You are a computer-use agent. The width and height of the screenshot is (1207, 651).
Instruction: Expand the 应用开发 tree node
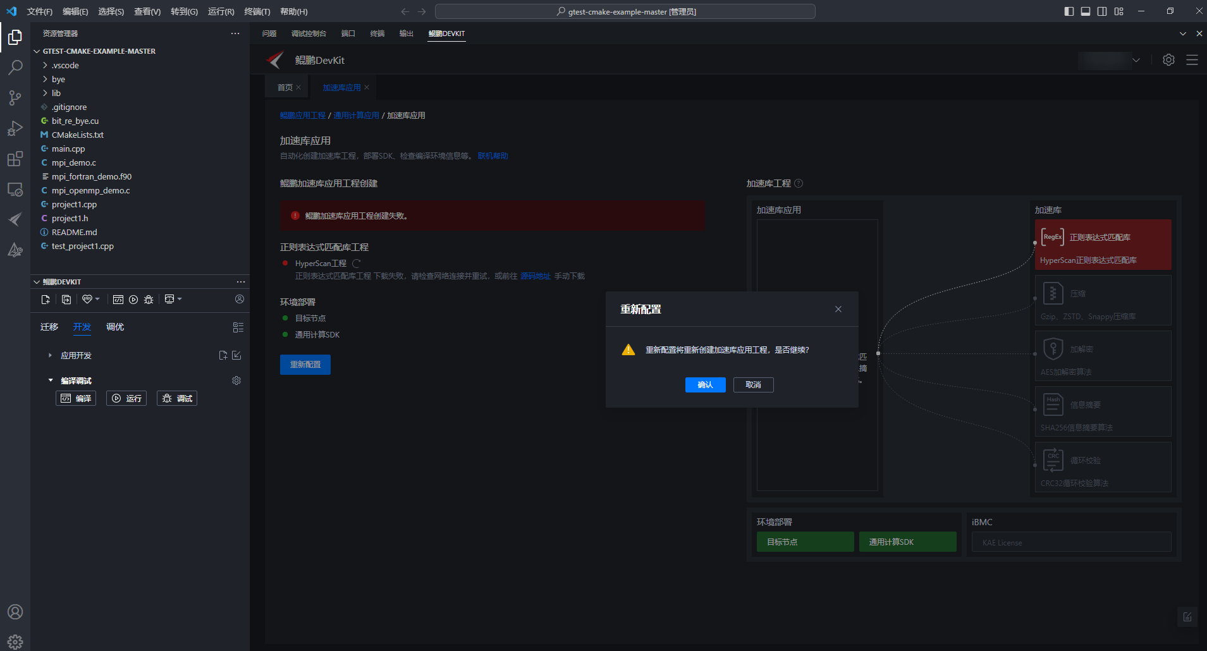[x=51, y=356]
